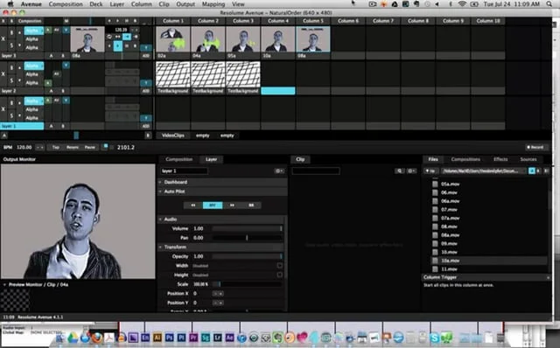560x348 pixels.
Task: Click the Record button
Action: click(535, 147)
